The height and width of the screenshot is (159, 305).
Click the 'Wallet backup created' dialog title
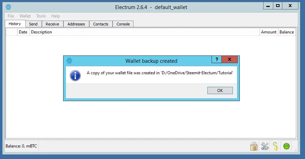tap(151, 61)
